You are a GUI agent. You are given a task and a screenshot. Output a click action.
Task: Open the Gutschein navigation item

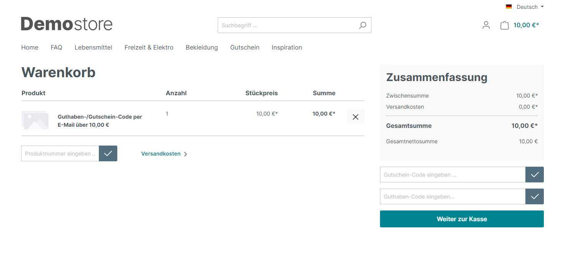click(245, 48)
